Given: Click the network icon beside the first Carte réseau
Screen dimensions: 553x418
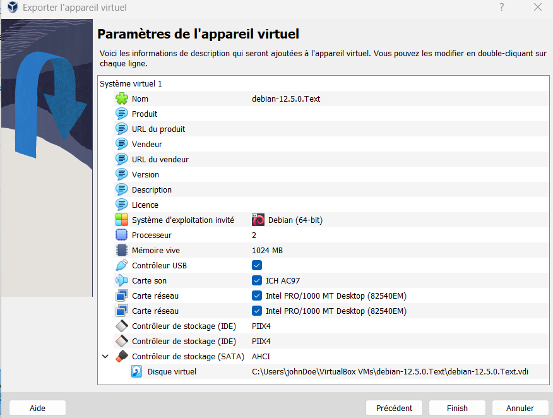Looking at the screenshot, I should [122, 296].
